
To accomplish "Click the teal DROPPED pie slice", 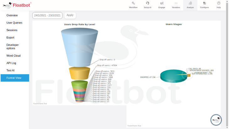I will [x=171, y=76].
